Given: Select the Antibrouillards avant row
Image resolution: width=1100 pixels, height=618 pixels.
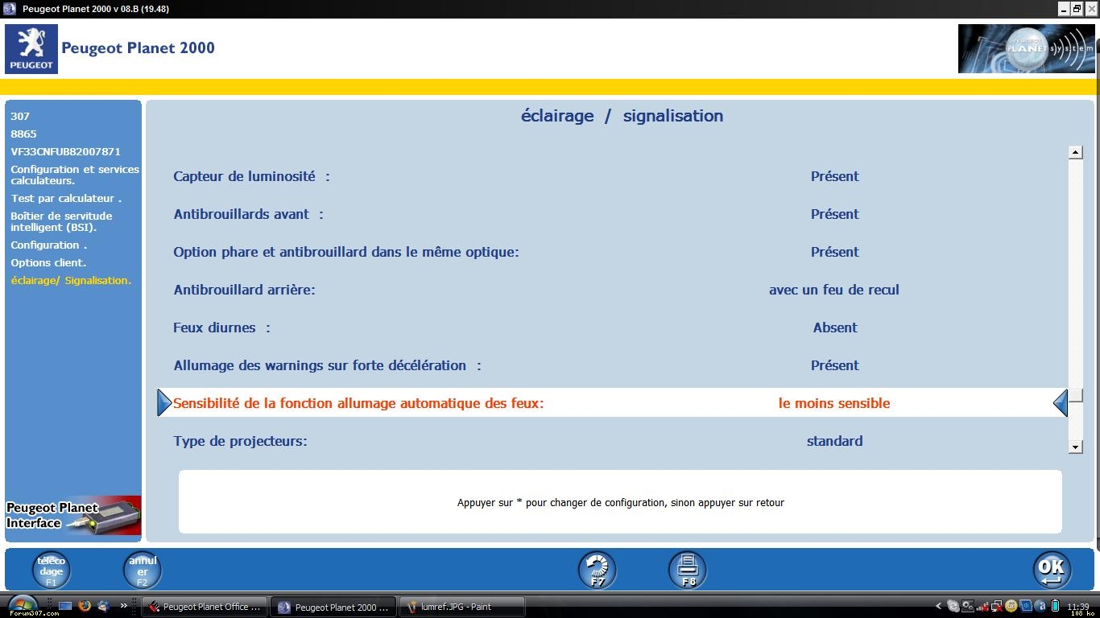Looking at the screenshot, I should [612, 214].
